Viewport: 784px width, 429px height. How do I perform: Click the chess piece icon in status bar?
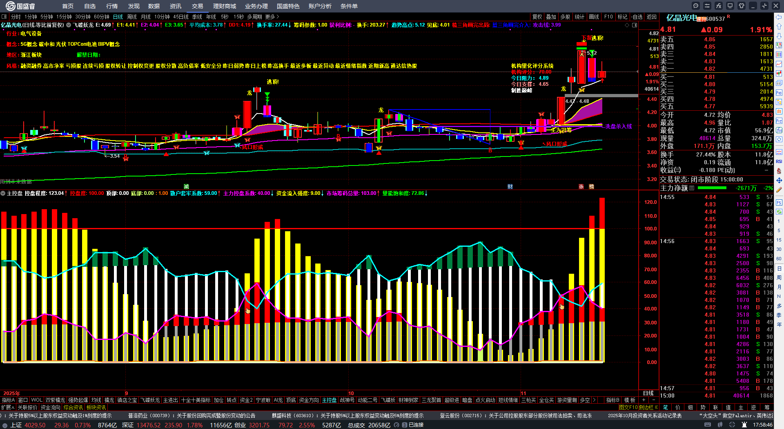click(x=744, y=425)
